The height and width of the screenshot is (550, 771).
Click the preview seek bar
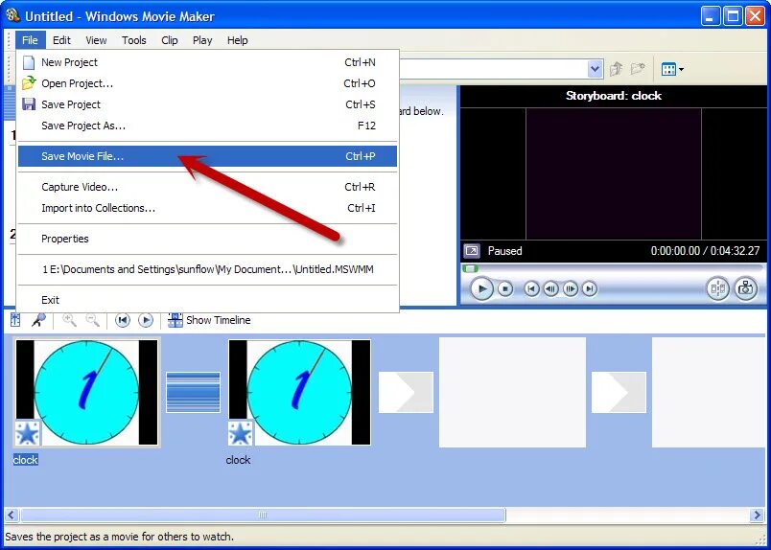[x=613, y=269]
